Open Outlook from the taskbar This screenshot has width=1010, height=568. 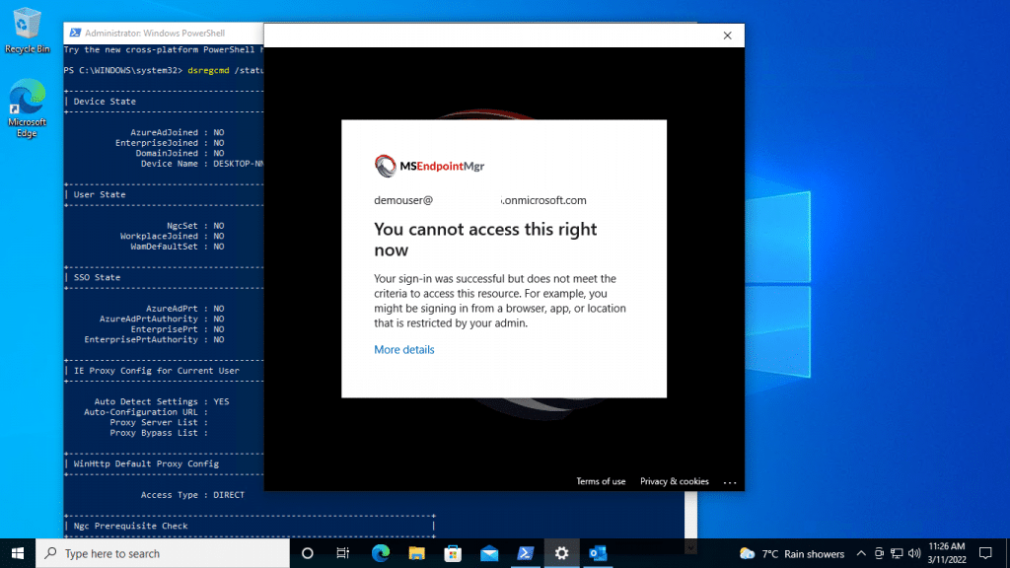598,553
